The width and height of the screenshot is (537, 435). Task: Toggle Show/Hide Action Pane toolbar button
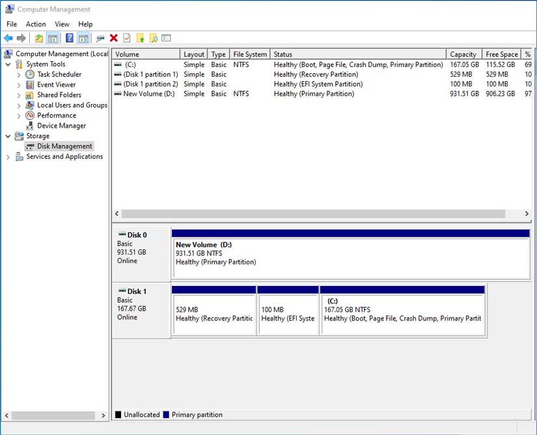83,38
